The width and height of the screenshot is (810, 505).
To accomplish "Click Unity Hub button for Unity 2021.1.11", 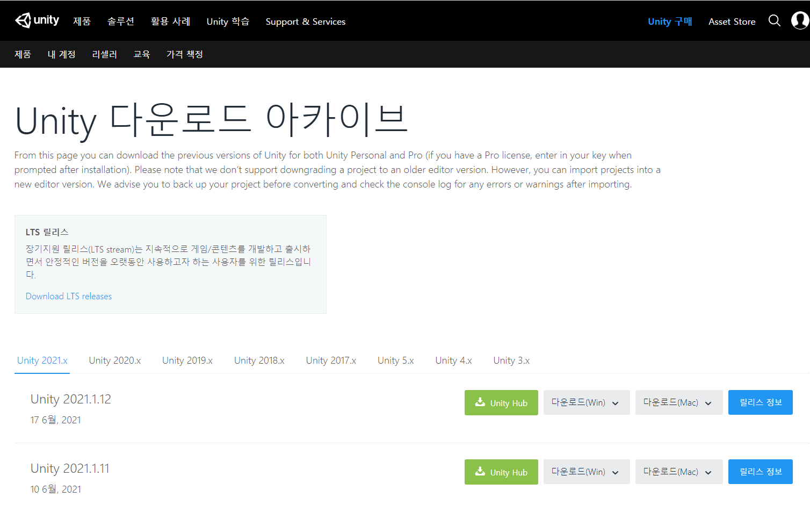I will pos(501,472).
